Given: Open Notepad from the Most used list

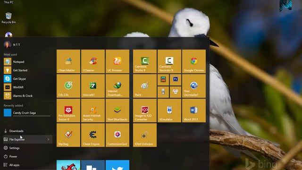Looking at the screenshot, I should (27, 62).
